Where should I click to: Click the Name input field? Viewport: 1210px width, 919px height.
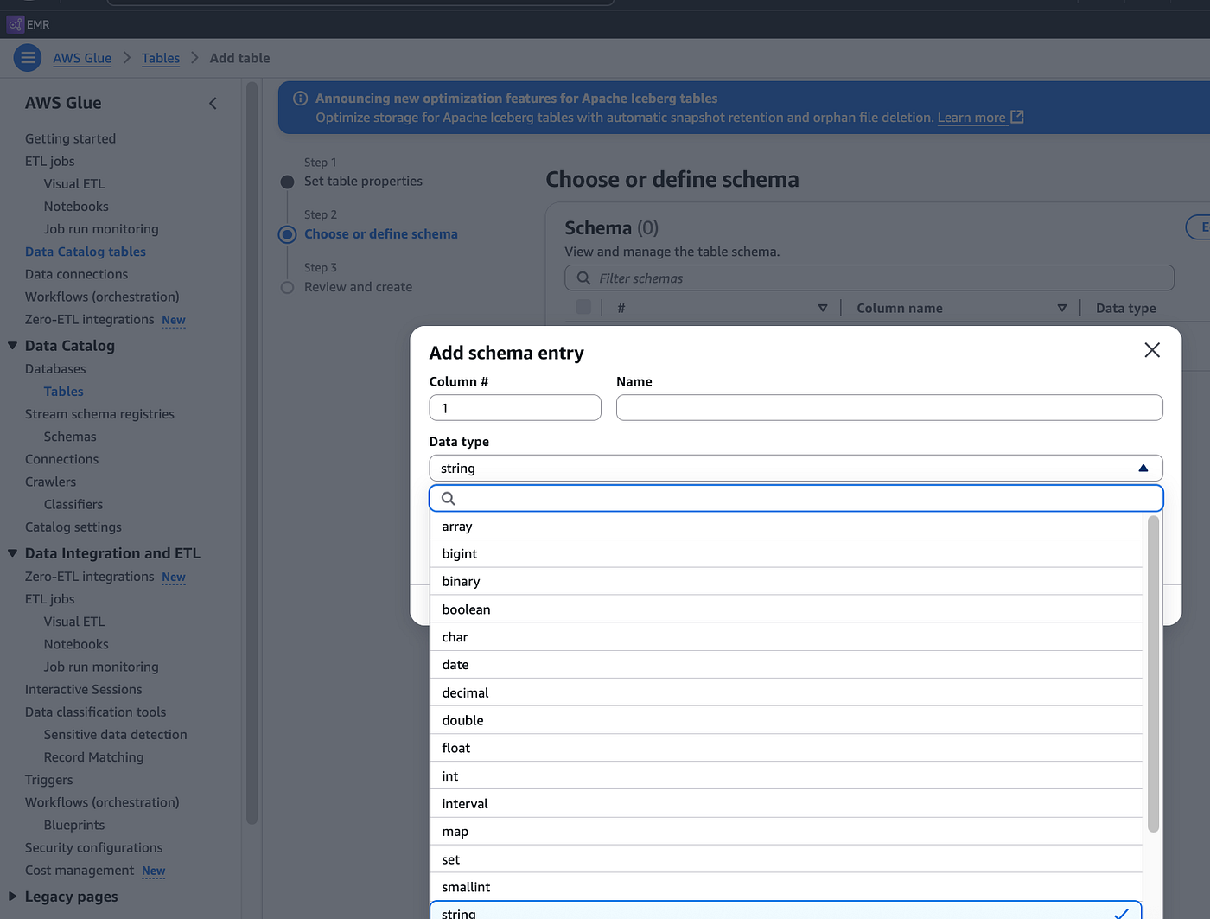click(889, 408)
